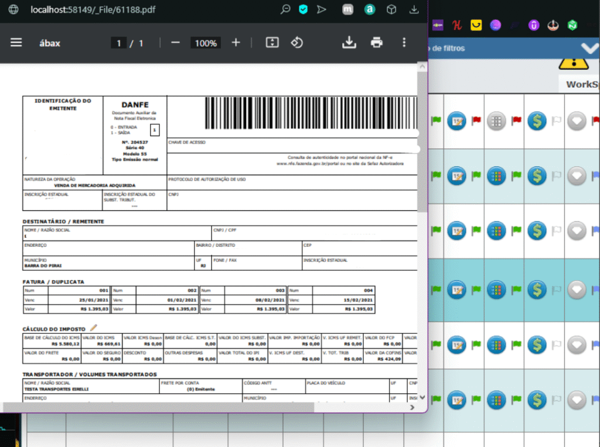Toggle the white flag after first dollar icon

point(556,120)
